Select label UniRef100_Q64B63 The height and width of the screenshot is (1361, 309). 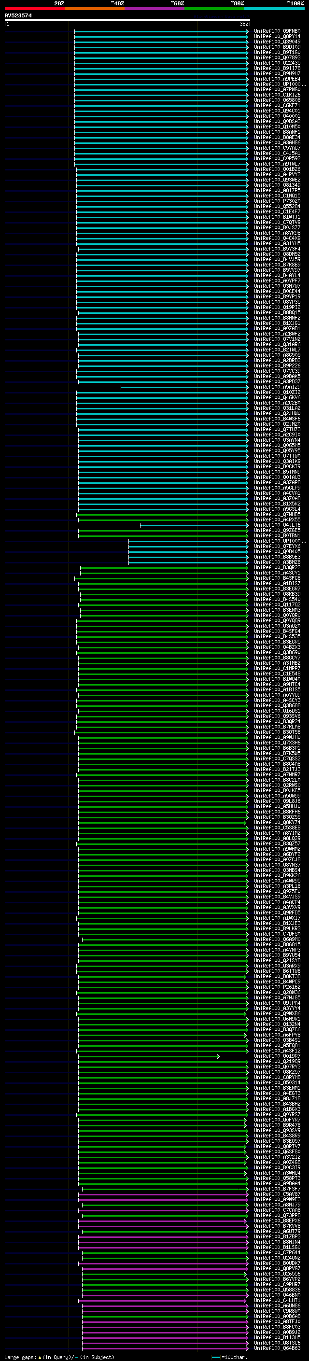[x=277, y=1348]
